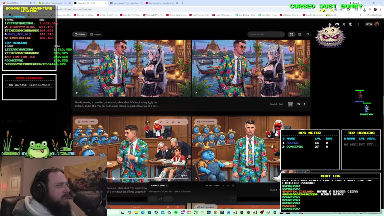The height and width of the screenshot is (216, 384).
Task: Select the compact grid view toggle
Action: click(299, 34)
